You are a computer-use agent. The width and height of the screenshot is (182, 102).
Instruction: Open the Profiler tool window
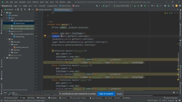(x=126, y=98)
